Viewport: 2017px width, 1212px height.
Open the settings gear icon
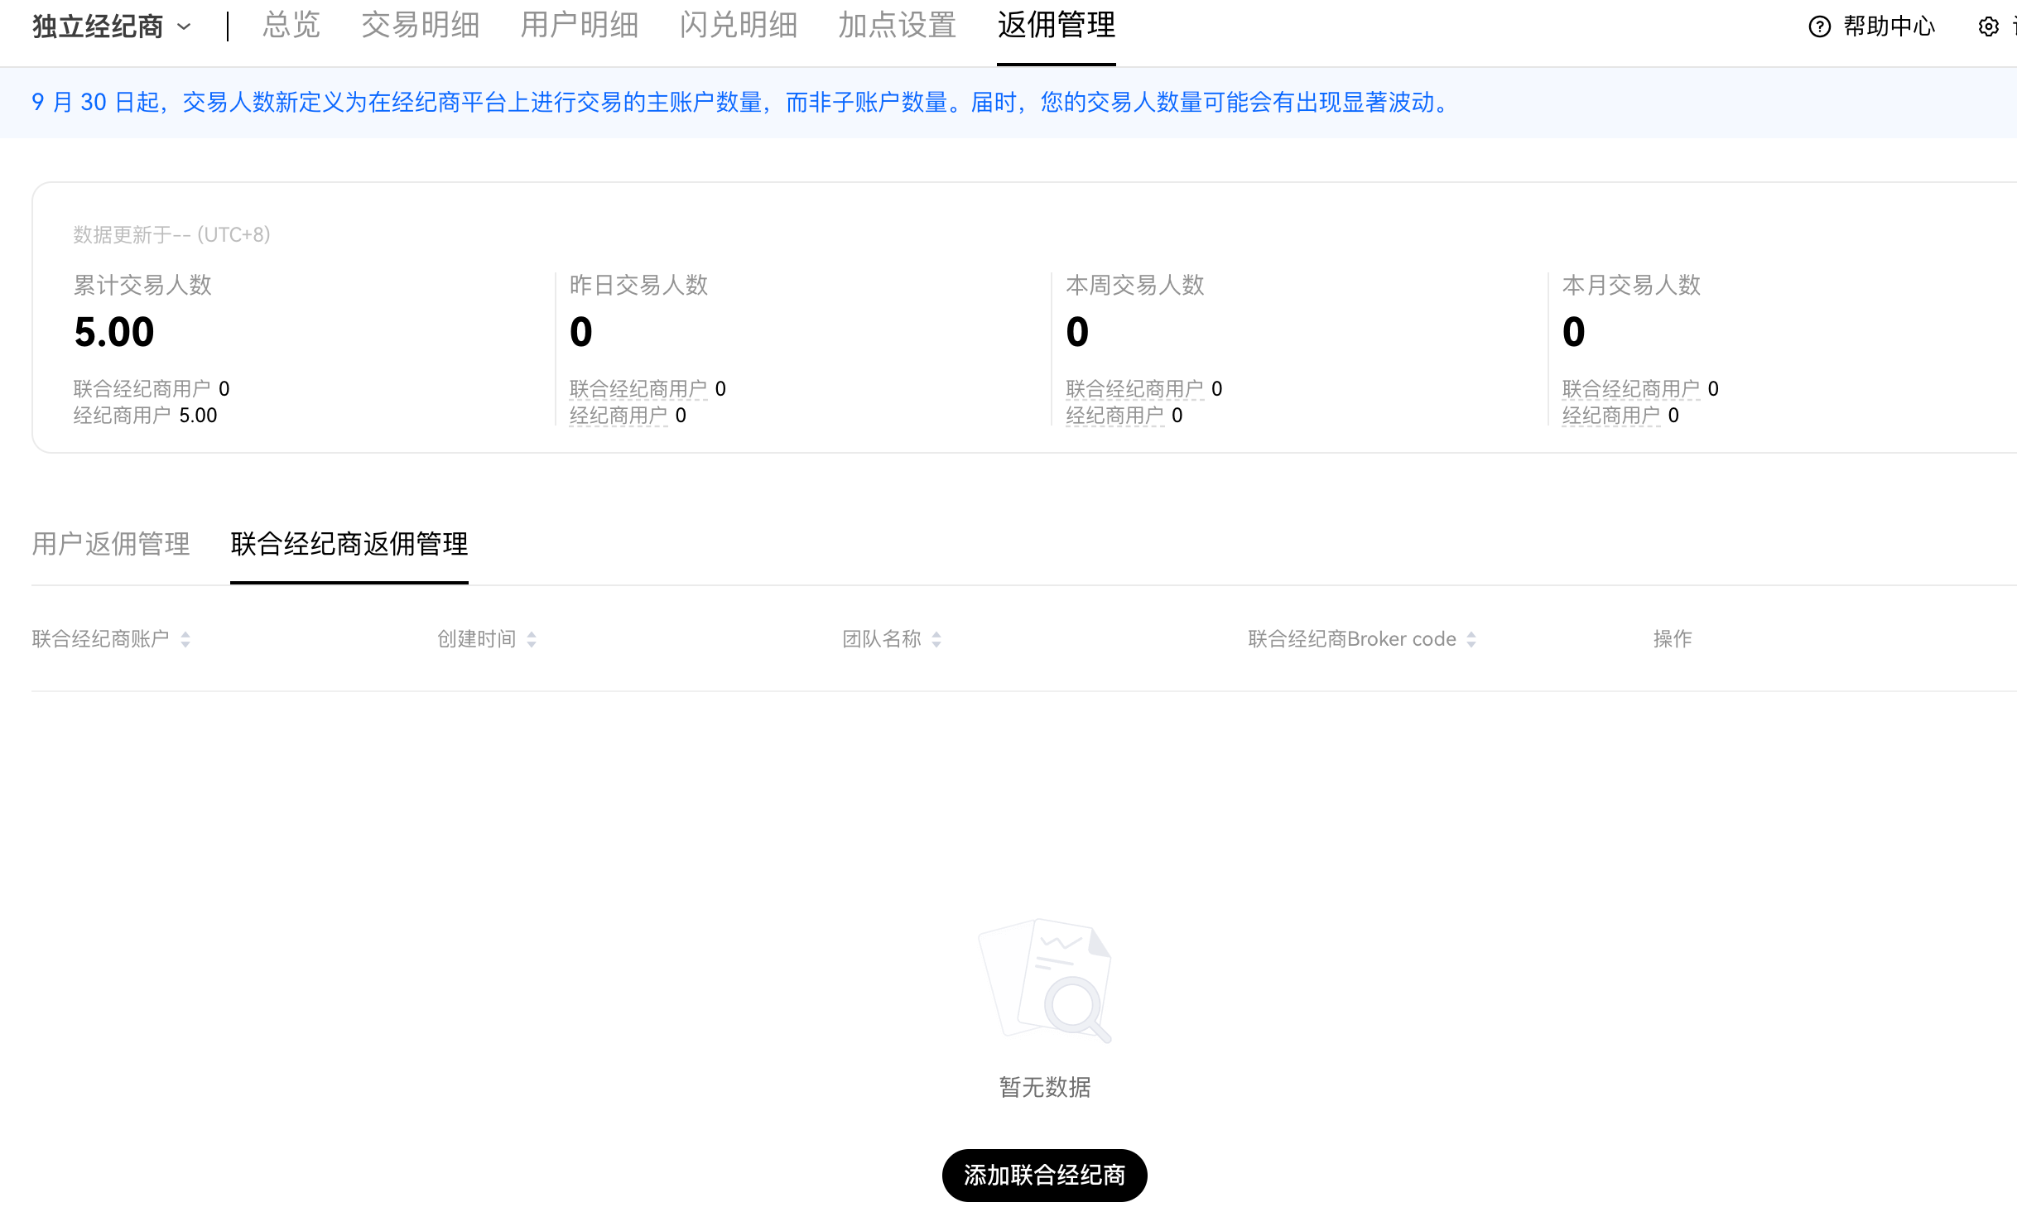(x=1988, y=26)
